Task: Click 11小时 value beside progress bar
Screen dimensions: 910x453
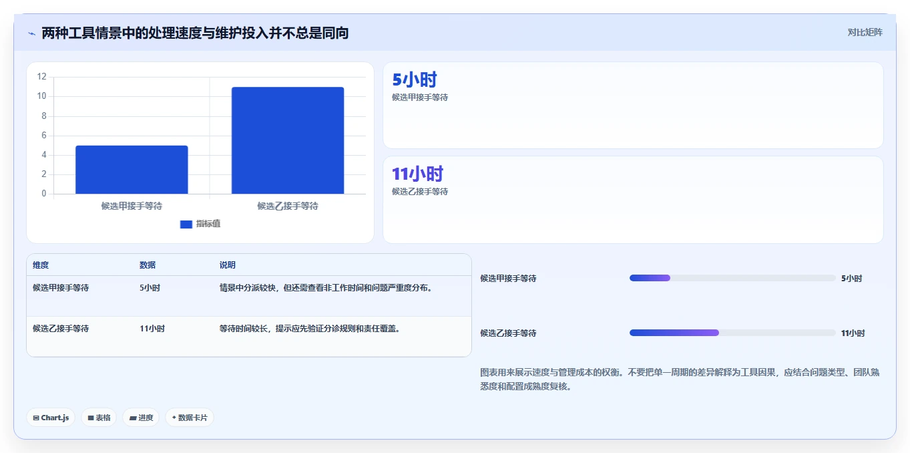Action: tap(853, 333)
